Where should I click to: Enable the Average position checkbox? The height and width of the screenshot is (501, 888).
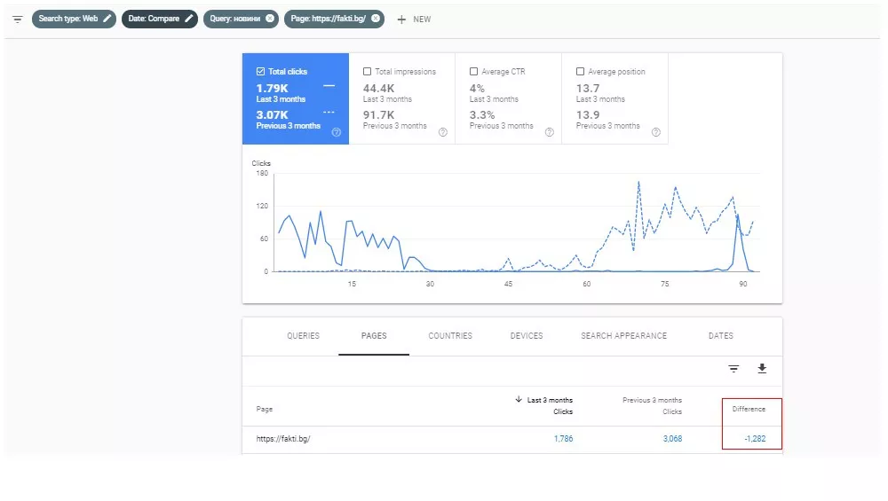point(580,72)
